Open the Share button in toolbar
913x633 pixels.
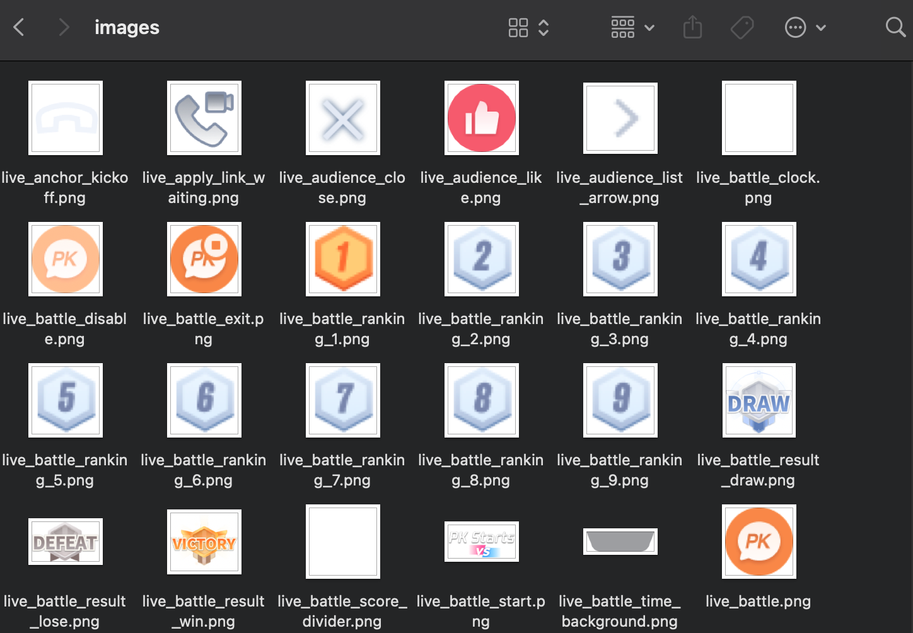(692, 27)
